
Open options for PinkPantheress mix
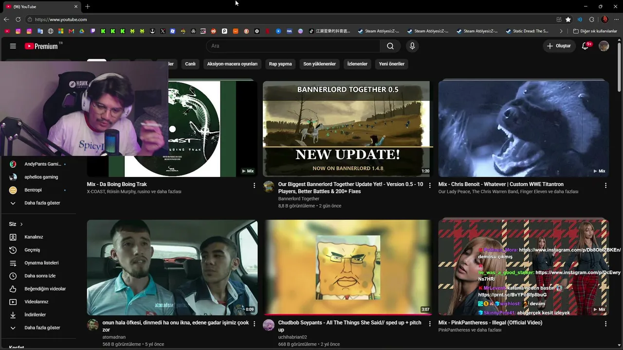(x=605, y=324)
